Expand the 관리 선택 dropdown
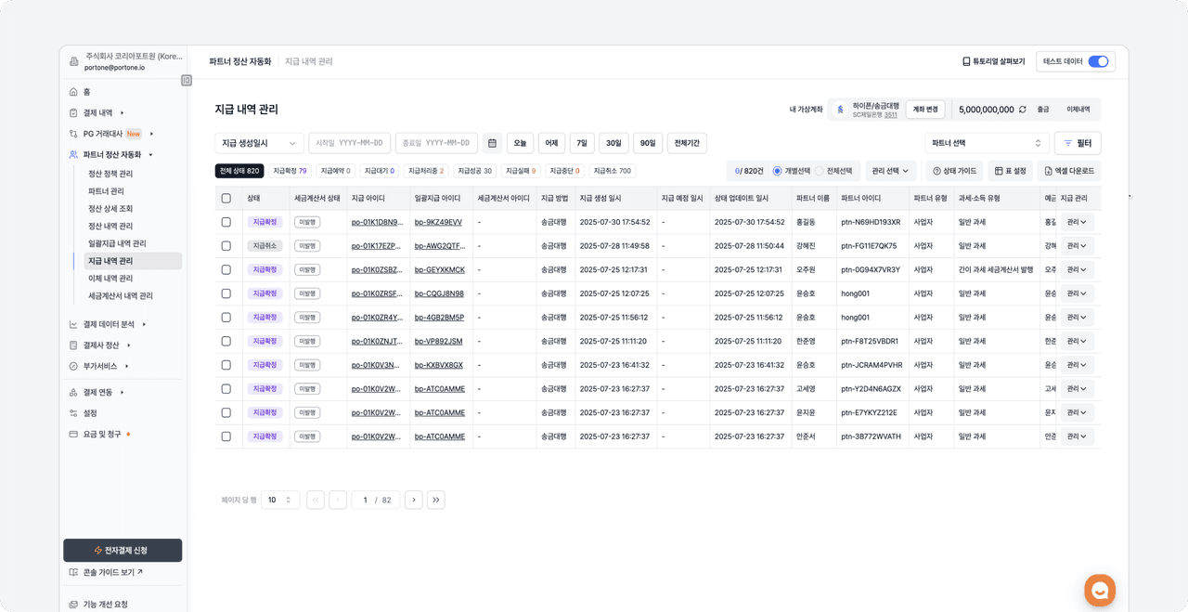This screenshot has height=612, width=1188. [890, 171]
